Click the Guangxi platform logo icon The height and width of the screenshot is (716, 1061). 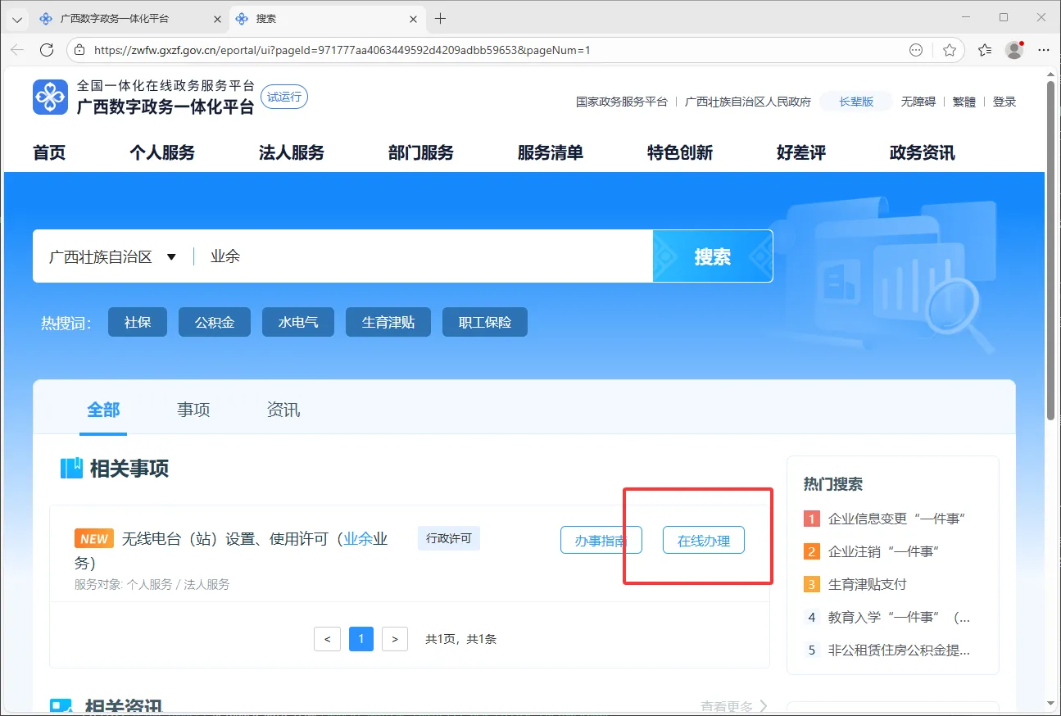pyautogui.click(x=50, y=97)
